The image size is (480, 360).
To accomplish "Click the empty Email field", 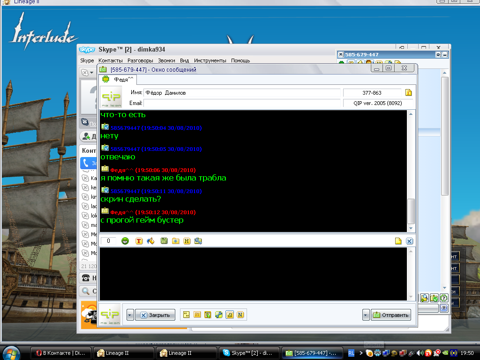I will [x=242, y=103].
